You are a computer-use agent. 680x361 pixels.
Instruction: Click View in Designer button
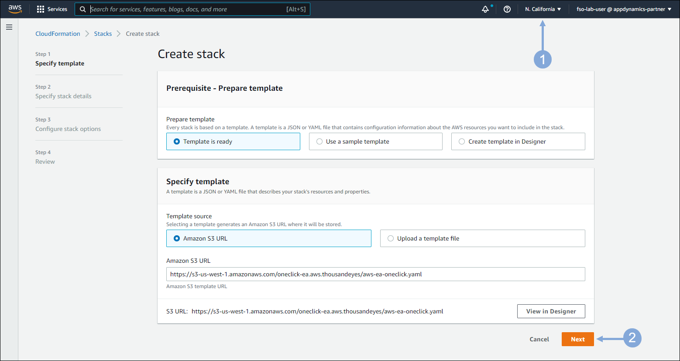(x=551, y=311)
